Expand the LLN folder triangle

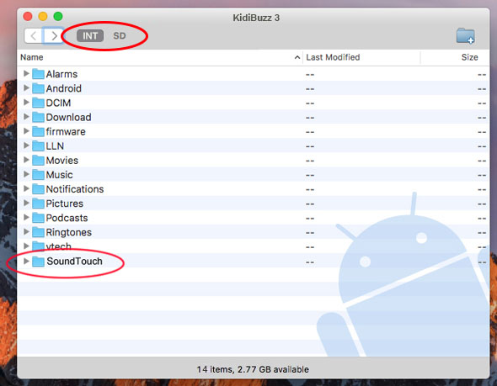pos(26,145)
